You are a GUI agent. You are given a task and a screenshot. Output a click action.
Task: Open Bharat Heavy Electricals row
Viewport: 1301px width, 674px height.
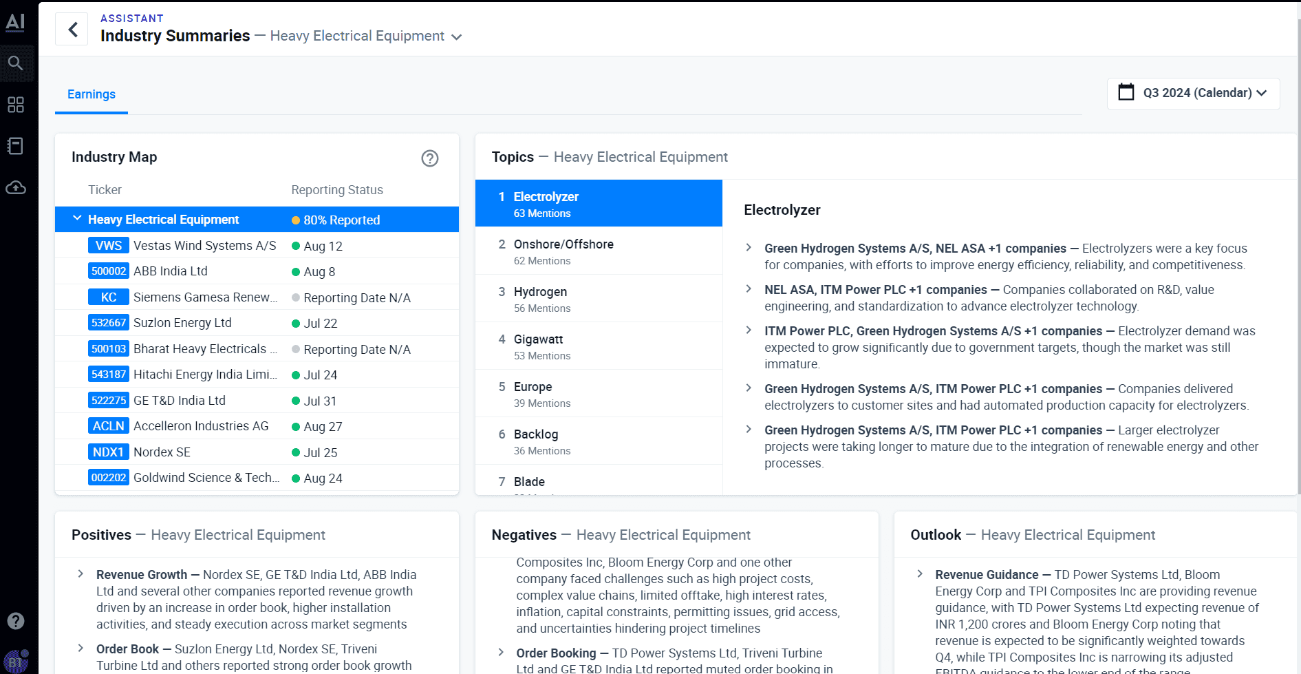pyautogui.click(x=257, y=349)
